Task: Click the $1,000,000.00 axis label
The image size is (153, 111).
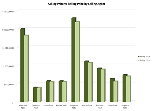Action: [8, 66]
